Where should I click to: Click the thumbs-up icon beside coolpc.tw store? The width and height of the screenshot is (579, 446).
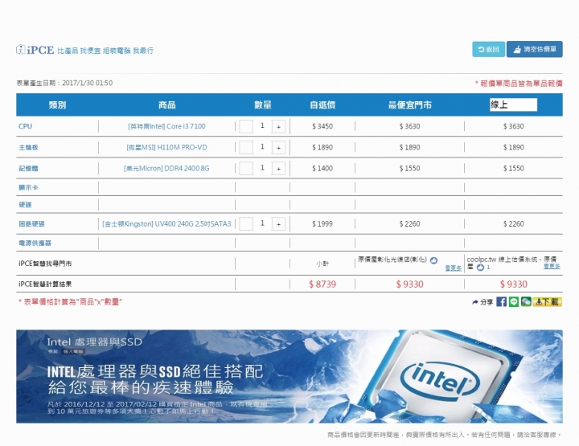pyautogui.click(x=480, y=268)
